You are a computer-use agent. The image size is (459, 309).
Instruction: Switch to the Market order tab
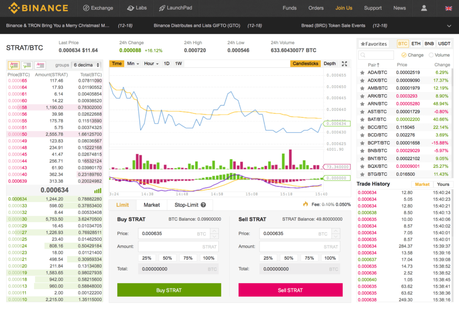point(152,205)
